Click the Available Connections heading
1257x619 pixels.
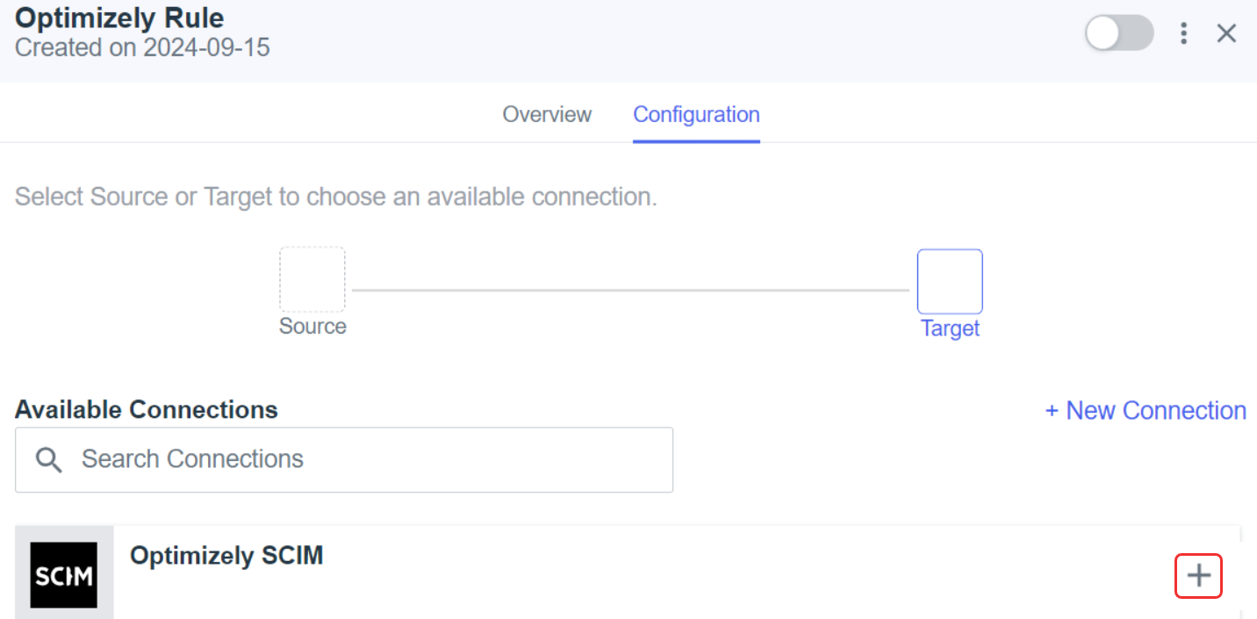point(147,410)
